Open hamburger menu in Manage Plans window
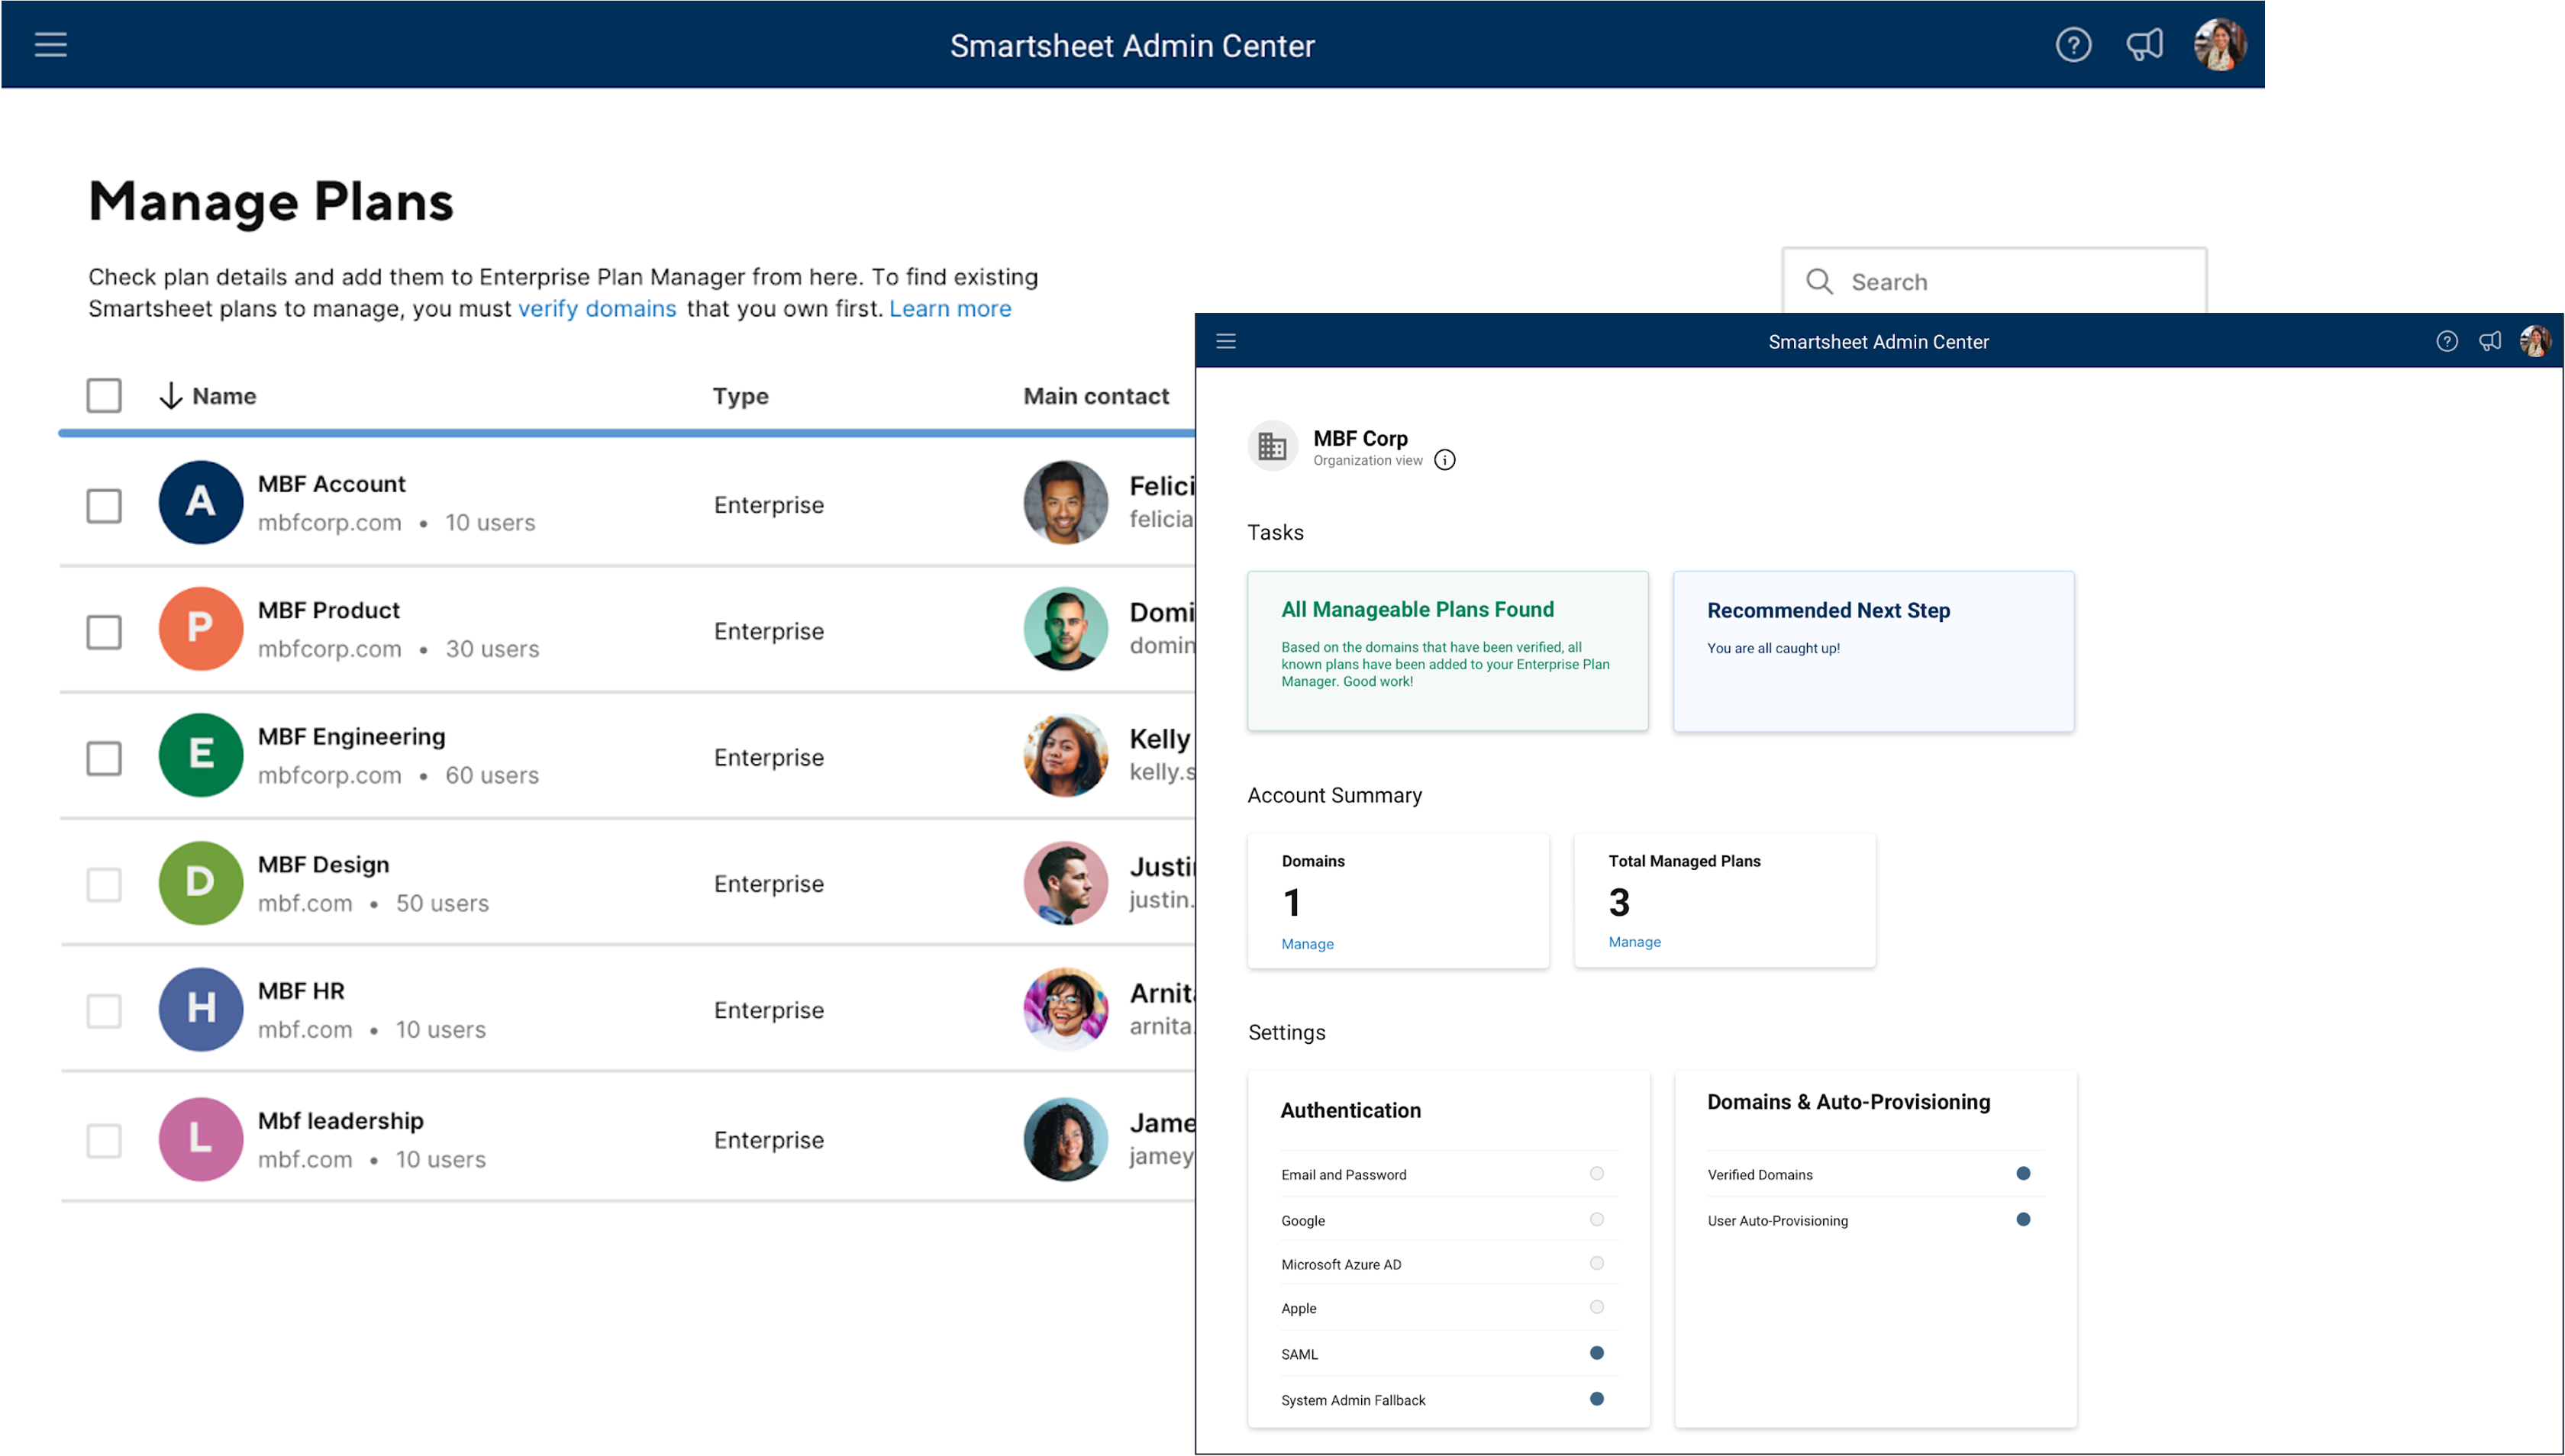The image size is (2565, 1456). (50, 45)
